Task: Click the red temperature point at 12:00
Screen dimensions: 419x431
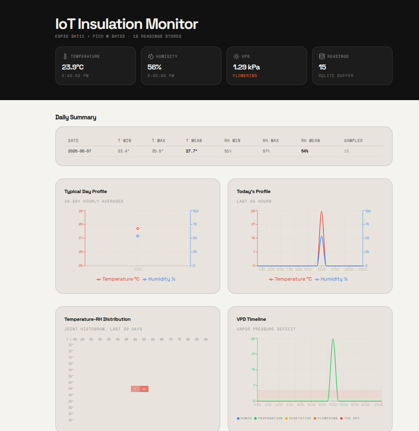Action: point(138,229)
